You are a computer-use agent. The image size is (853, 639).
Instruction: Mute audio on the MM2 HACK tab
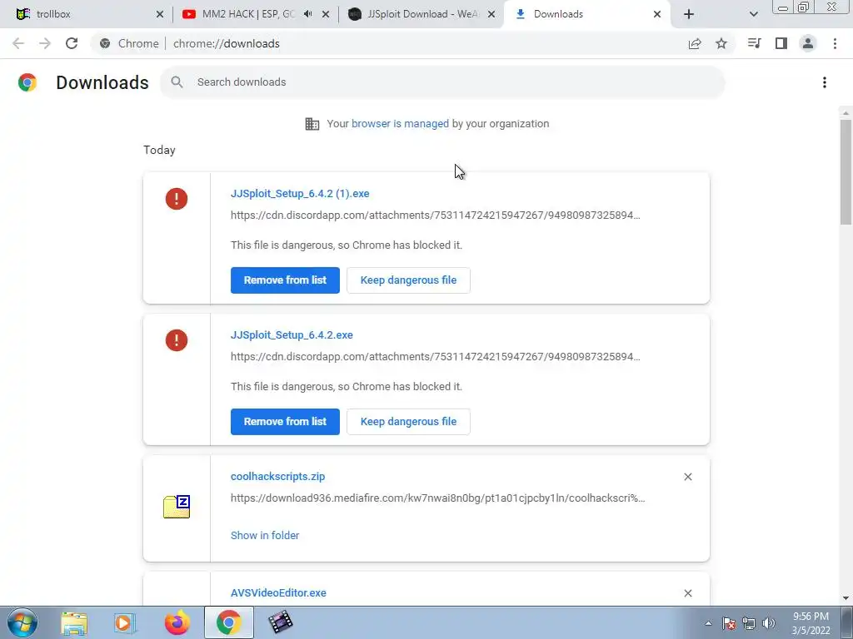(308, 15)
